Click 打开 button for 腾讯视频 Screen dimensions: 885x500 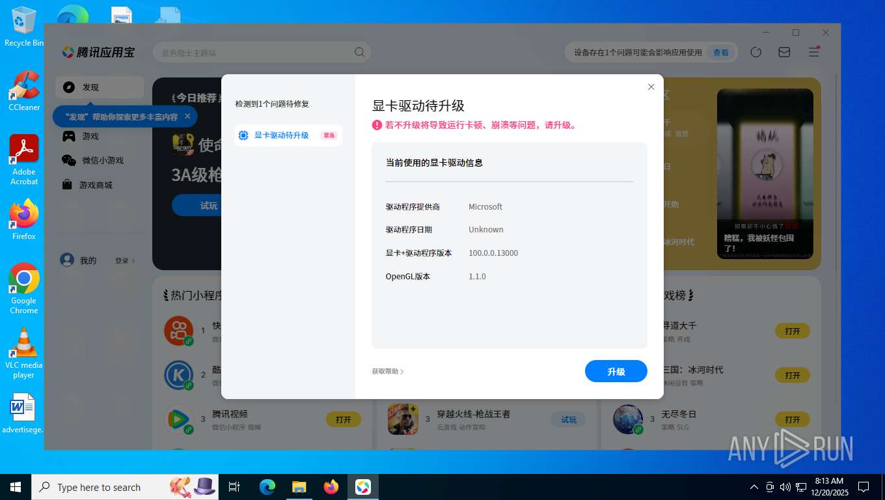(x=344, y=420)
